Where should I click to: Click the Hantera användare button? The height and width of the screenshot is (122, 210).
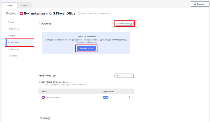click(x=124, y=76)
